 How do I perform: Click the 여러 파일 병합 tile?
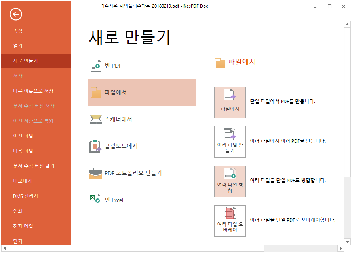point(230,181)
